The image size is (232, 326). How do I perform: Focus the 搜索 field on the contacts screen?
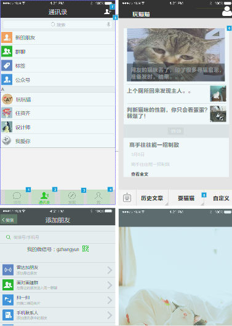[58, 25]
